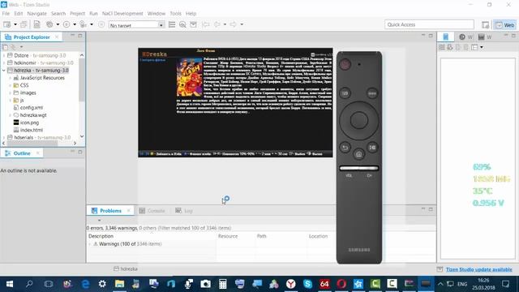519x292 pixels.
Task: Click the build package toolbar icon
Action: (36, 24)
